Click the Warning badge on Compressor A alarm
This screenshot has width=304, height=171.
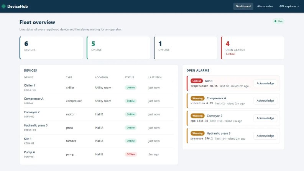[x=197, y=98]
